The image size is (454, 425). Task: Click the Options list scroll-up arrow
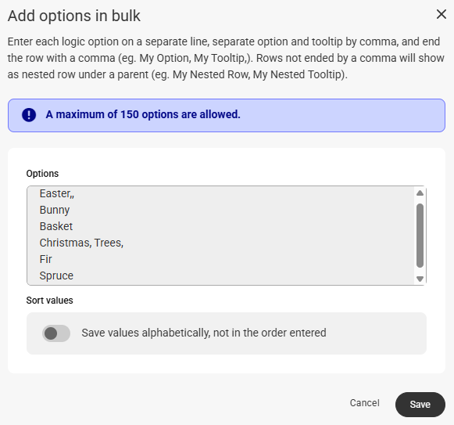click(x=420, y=193)
